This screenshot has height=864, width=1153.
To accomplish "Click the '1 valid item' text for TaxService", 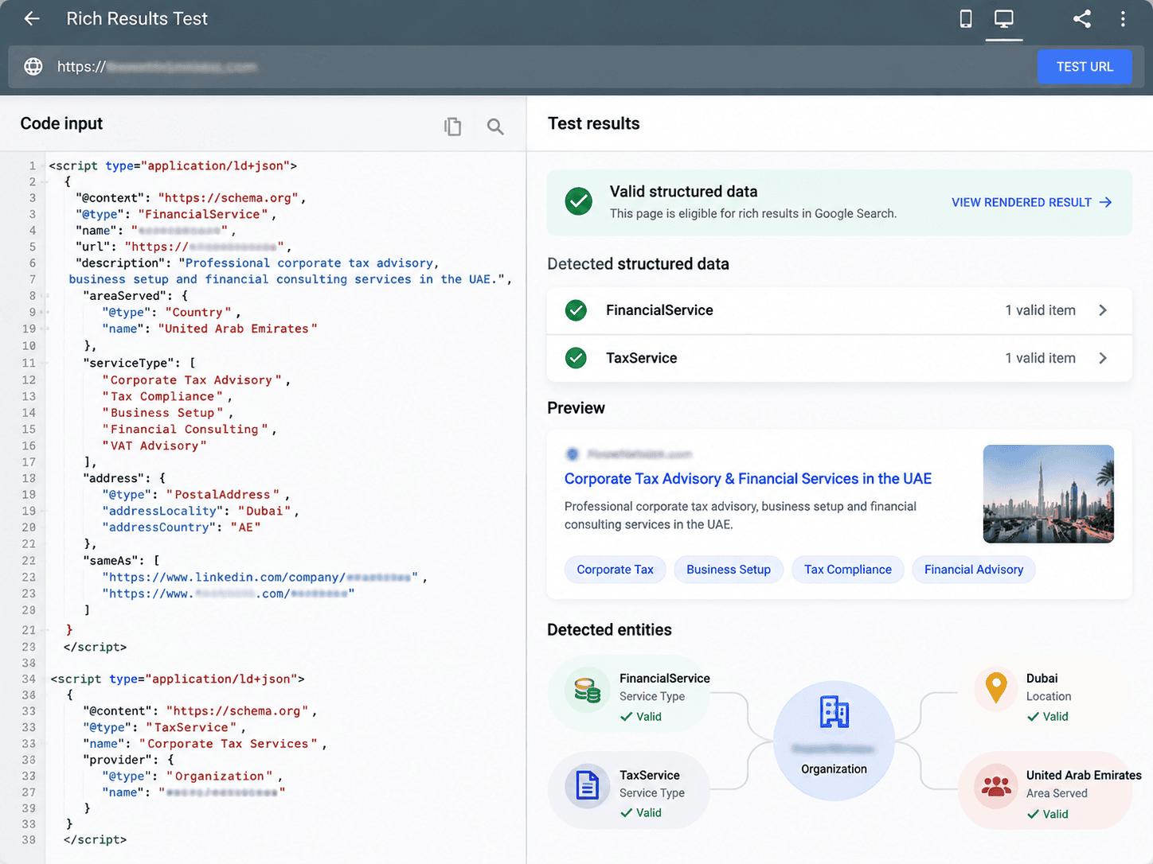I will point(1040,358).
